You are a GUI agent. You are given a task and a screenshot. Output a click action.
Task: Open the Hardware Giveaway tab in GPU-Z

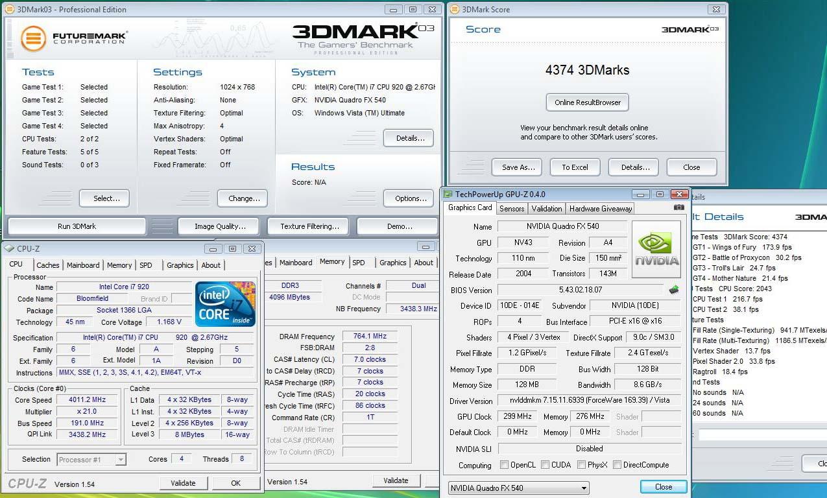click(x=600, y=209)
